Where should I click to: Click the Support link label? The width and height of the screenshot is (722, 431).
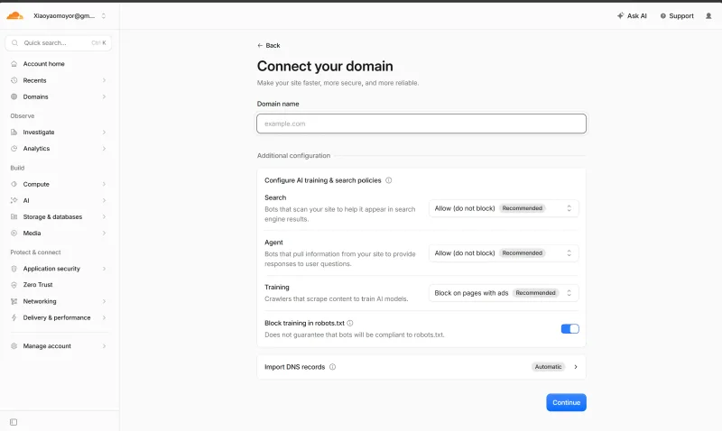click(681, 15)
